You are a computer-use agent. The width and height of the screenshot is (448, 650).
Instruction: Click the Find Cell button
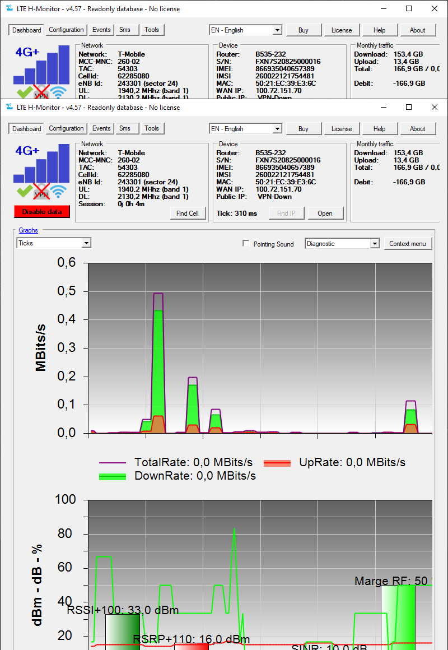pyautogui.click(x=188, y=213)
